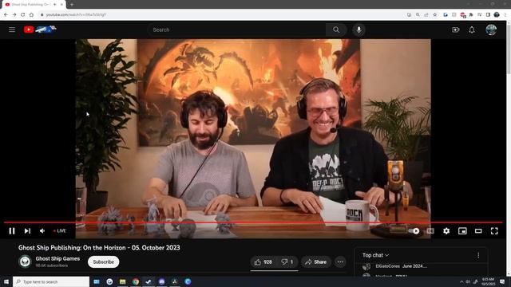Image resolution: width=511 pixels, height=287 pixels.
Task: Go to the YouTube home logo
Action: pos(40,29)
